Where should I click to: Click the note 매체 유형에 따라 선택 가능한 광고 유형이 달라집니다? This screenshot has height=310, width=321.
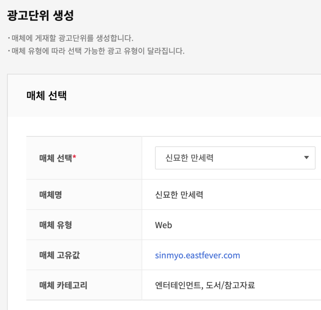point(98,51)
